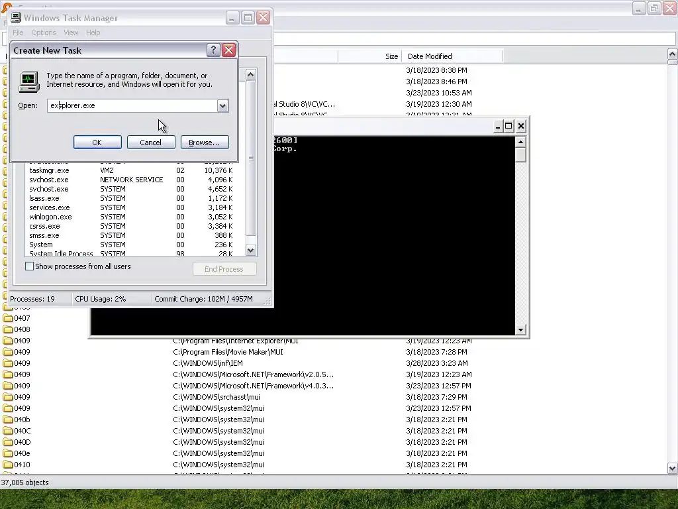Sort file list by Size column header
The height and width of the screenshot is (509, 678).
[x=369, y=56]
